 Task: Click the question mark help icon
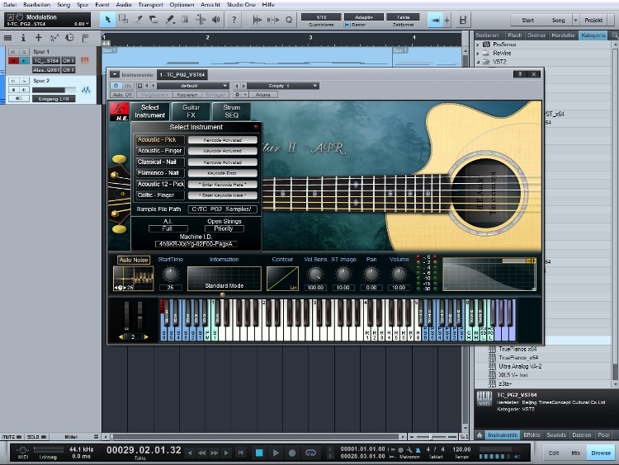point(234,19)
